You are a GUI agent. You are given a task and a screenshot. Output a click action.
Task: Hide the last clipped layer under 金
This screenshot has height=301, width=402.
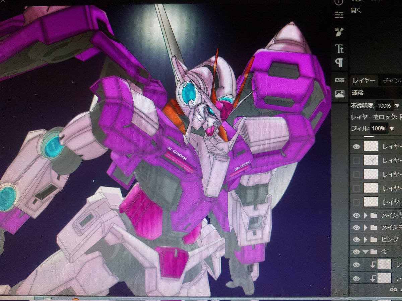coord(356,278)
